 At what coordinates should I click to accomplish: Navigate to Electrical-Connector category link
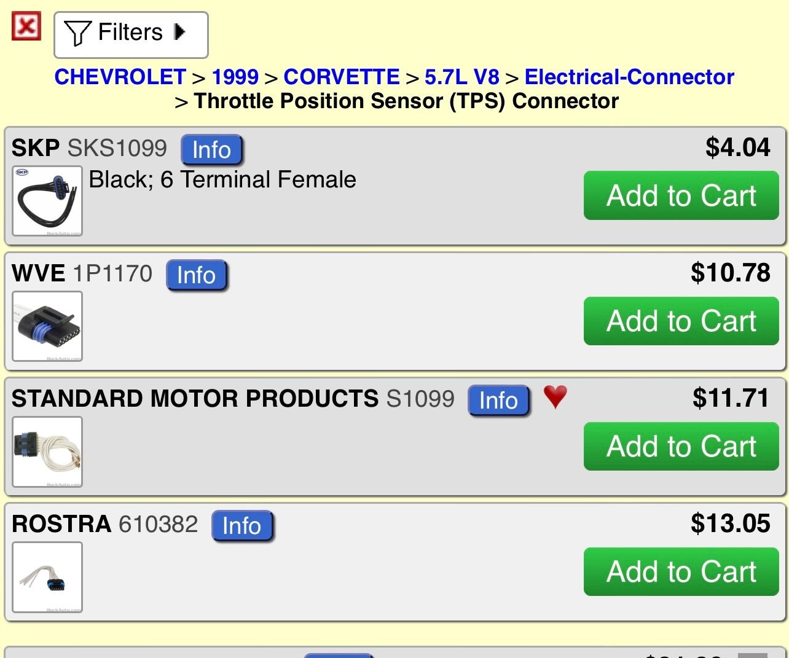click(629, 77)
